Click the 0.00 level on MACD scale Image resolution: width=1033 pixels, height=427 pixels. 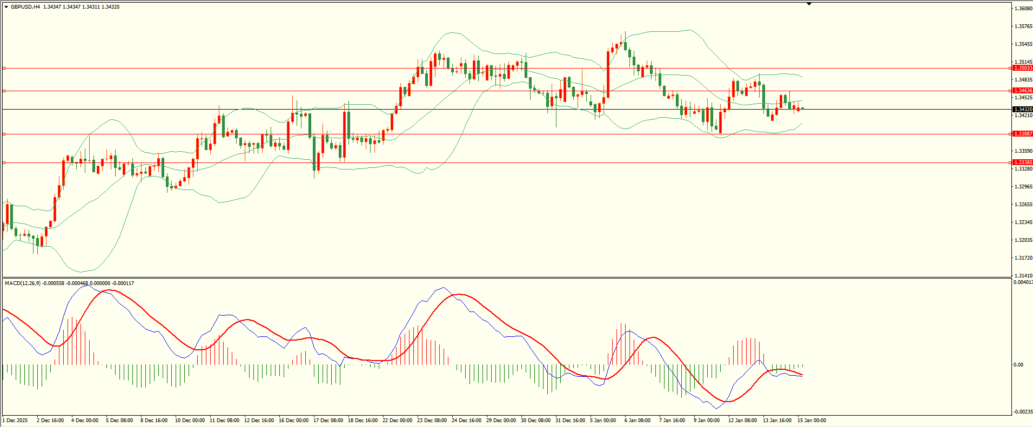tap(1018, 365)
